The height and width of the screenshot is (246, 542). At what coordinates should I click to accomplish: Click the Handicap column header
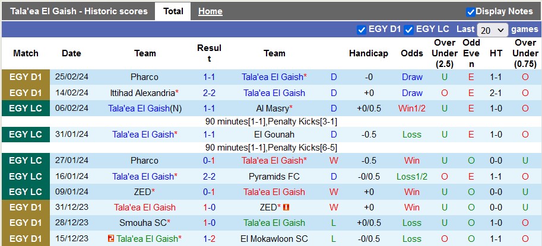click(x=368, y=53)
